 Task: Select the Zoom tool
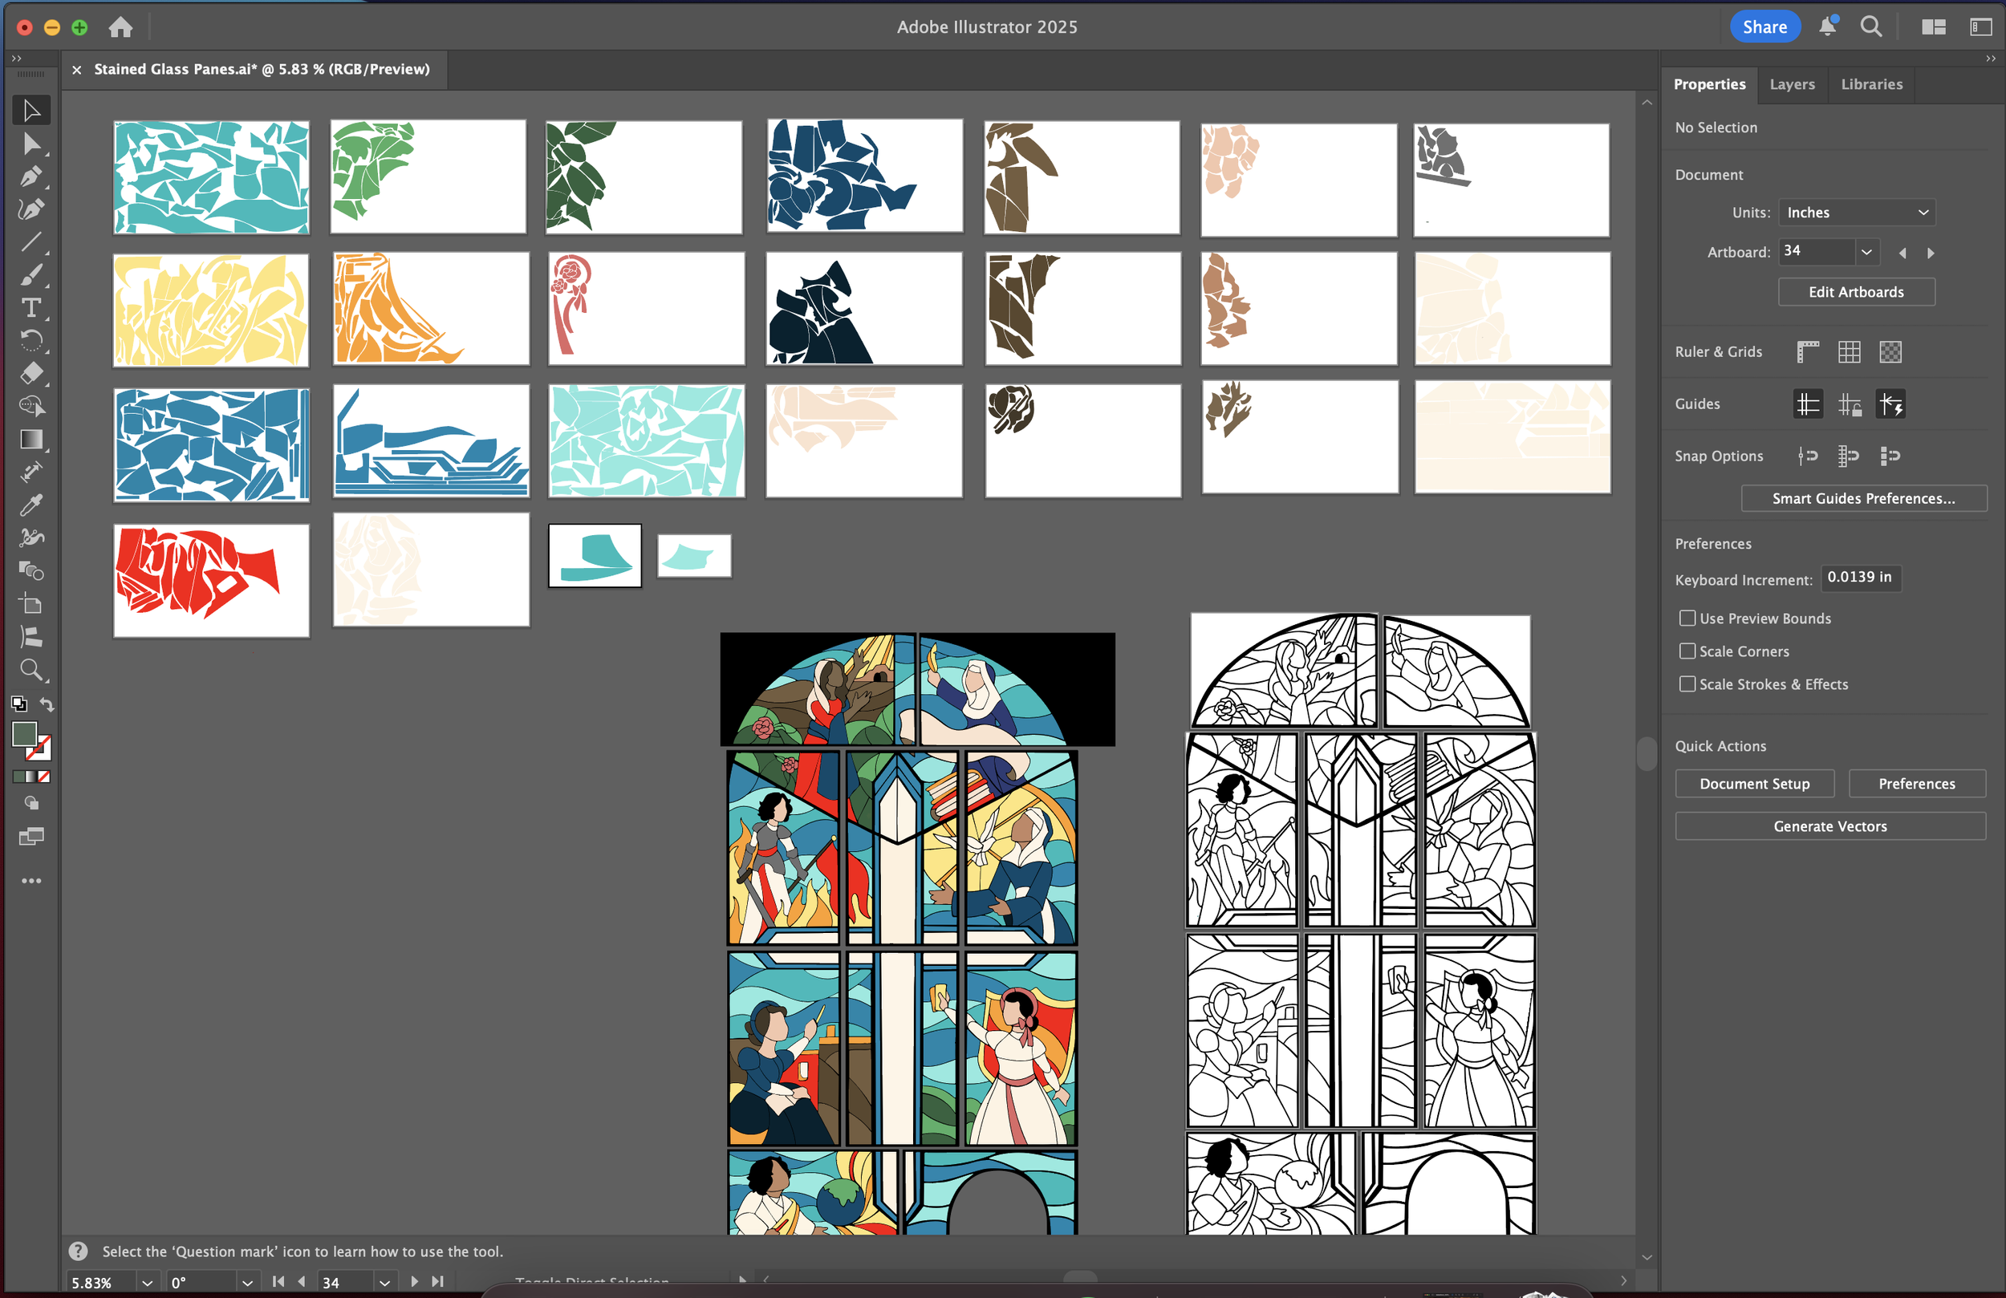coord(31,670)
